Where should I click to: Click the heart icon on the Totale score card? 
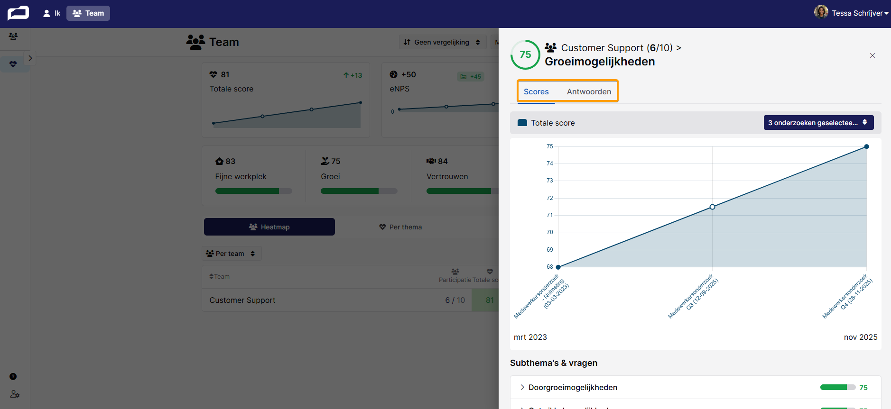click(x=213, y=74)
